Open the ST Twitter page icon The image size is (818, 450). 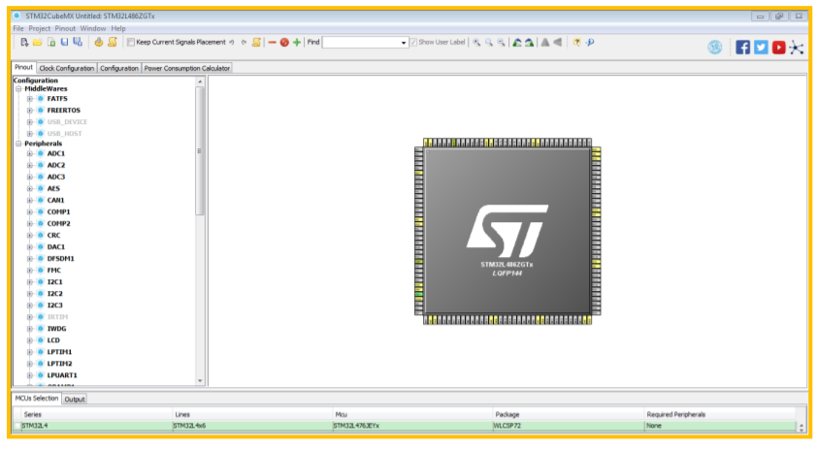point(761,48)
